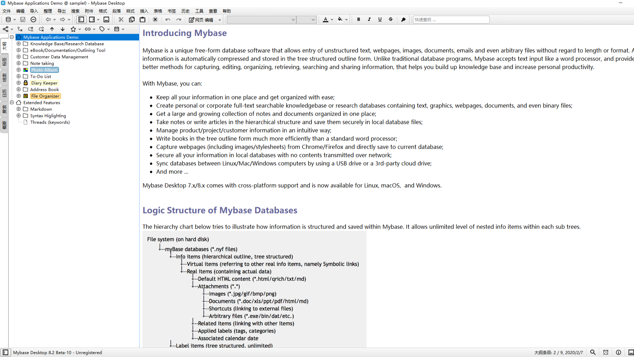Select the File Organizer tree item
Viewport: 634px width, 357px height.
pyautogui.click(x=45, y=96)
